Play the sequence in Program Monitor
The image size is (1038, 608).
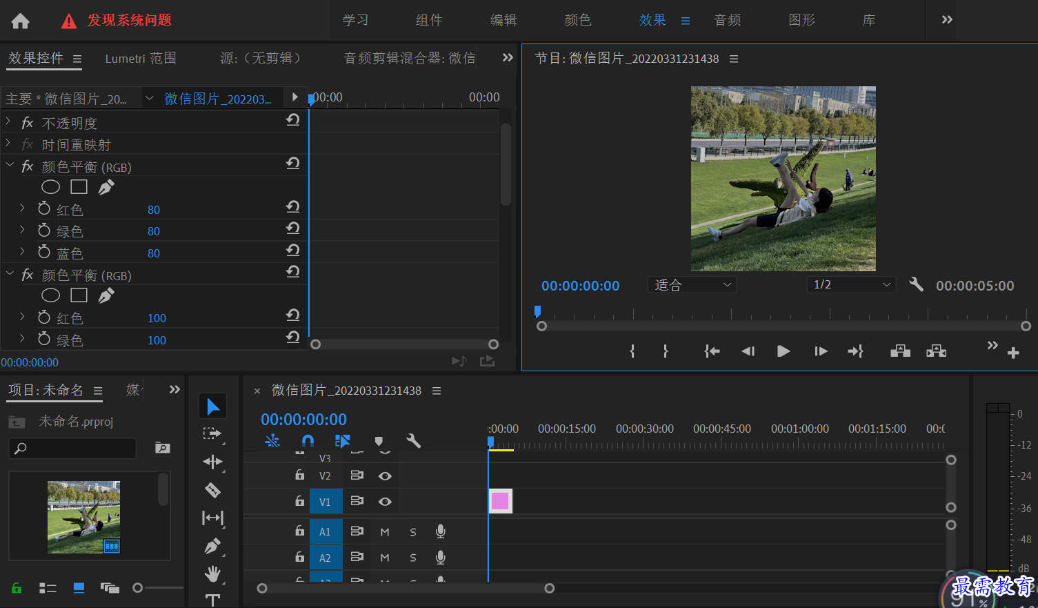(x=784, y=351)
